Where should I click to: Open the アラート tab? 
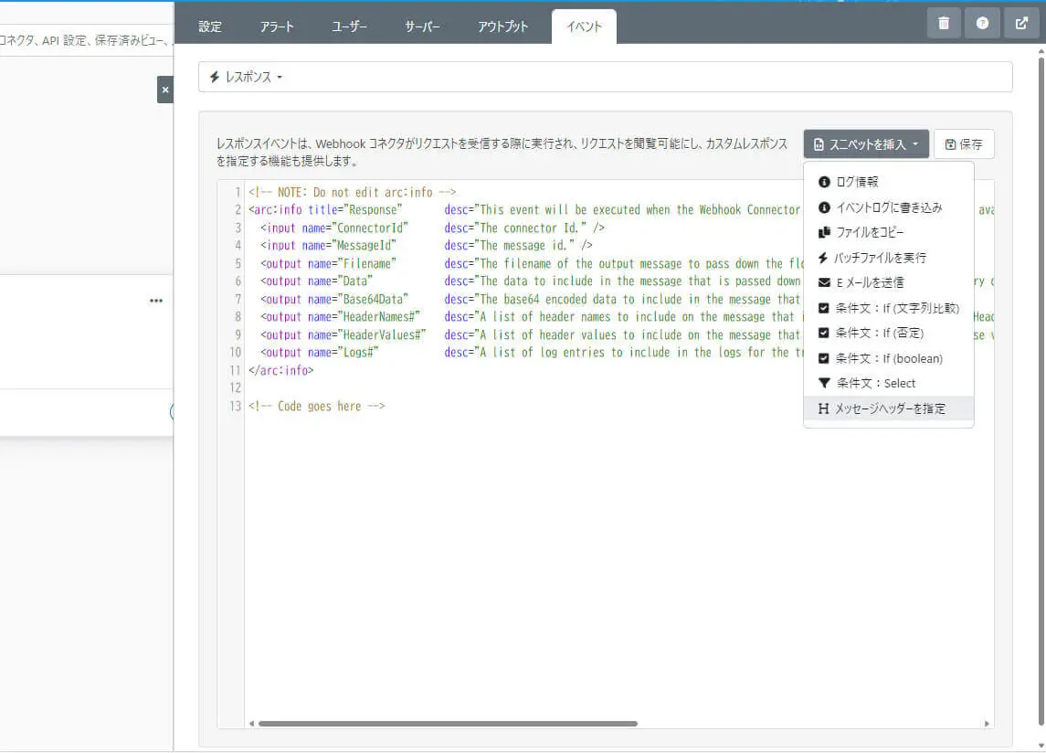pyautogui.click(x=276, y=27)
